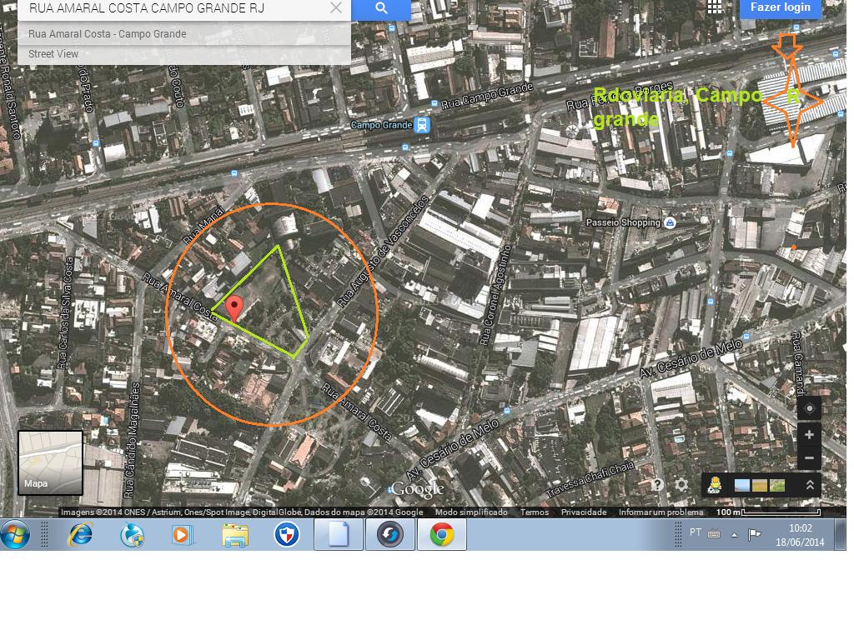Launch Internet Explorer from the taskbar
Screen dimensions: 854x640
pos(80,535)
